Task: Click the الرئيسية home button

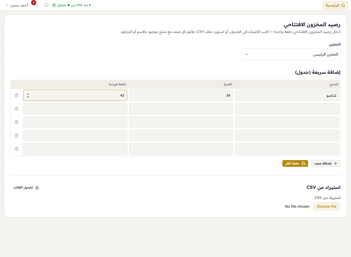Action: point(335,5)
